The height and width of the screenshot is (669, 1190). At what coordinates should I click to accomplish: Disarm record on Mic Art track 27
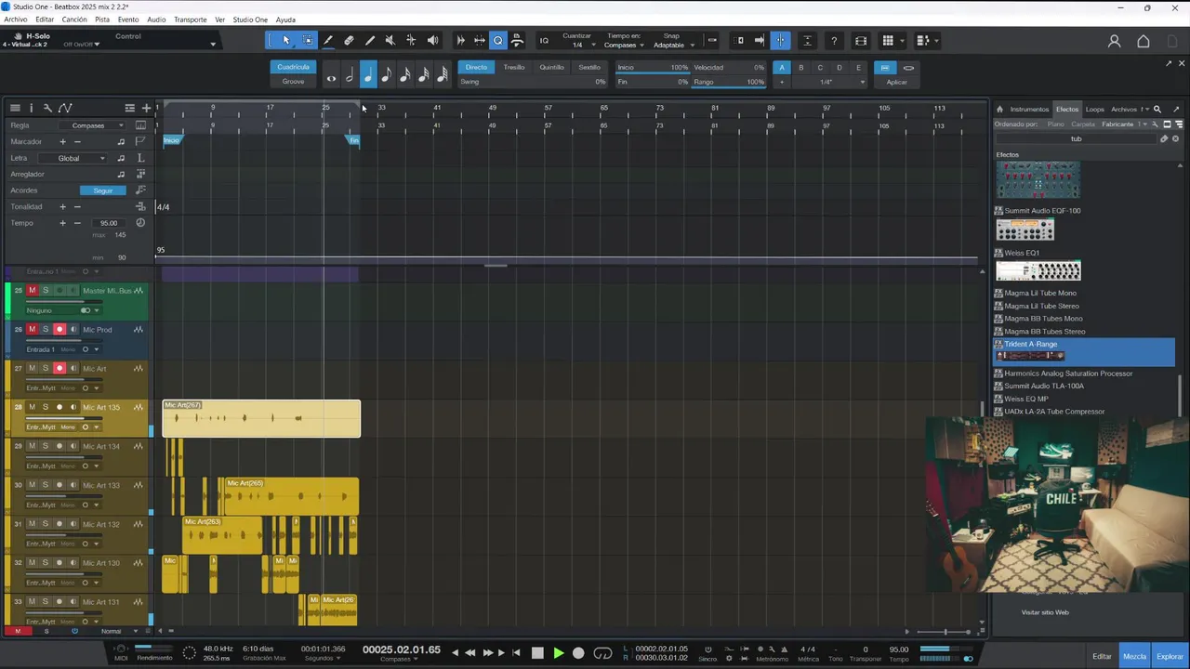(x=59, y=369)
